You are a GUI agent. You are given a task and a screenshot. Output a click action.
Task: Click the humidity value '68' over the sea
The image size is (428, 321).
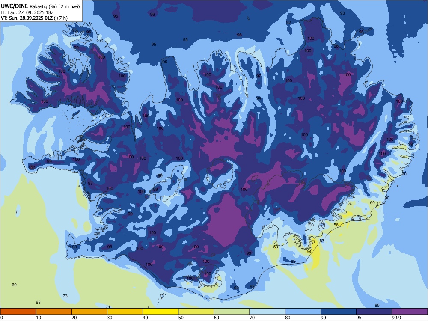point(38,302)
